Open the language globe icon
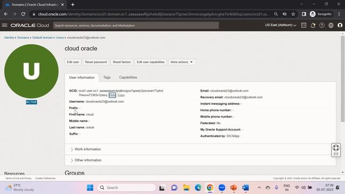The width and height of the screenshot is (345, 194). pyautogui.click(x=331, y=25)
